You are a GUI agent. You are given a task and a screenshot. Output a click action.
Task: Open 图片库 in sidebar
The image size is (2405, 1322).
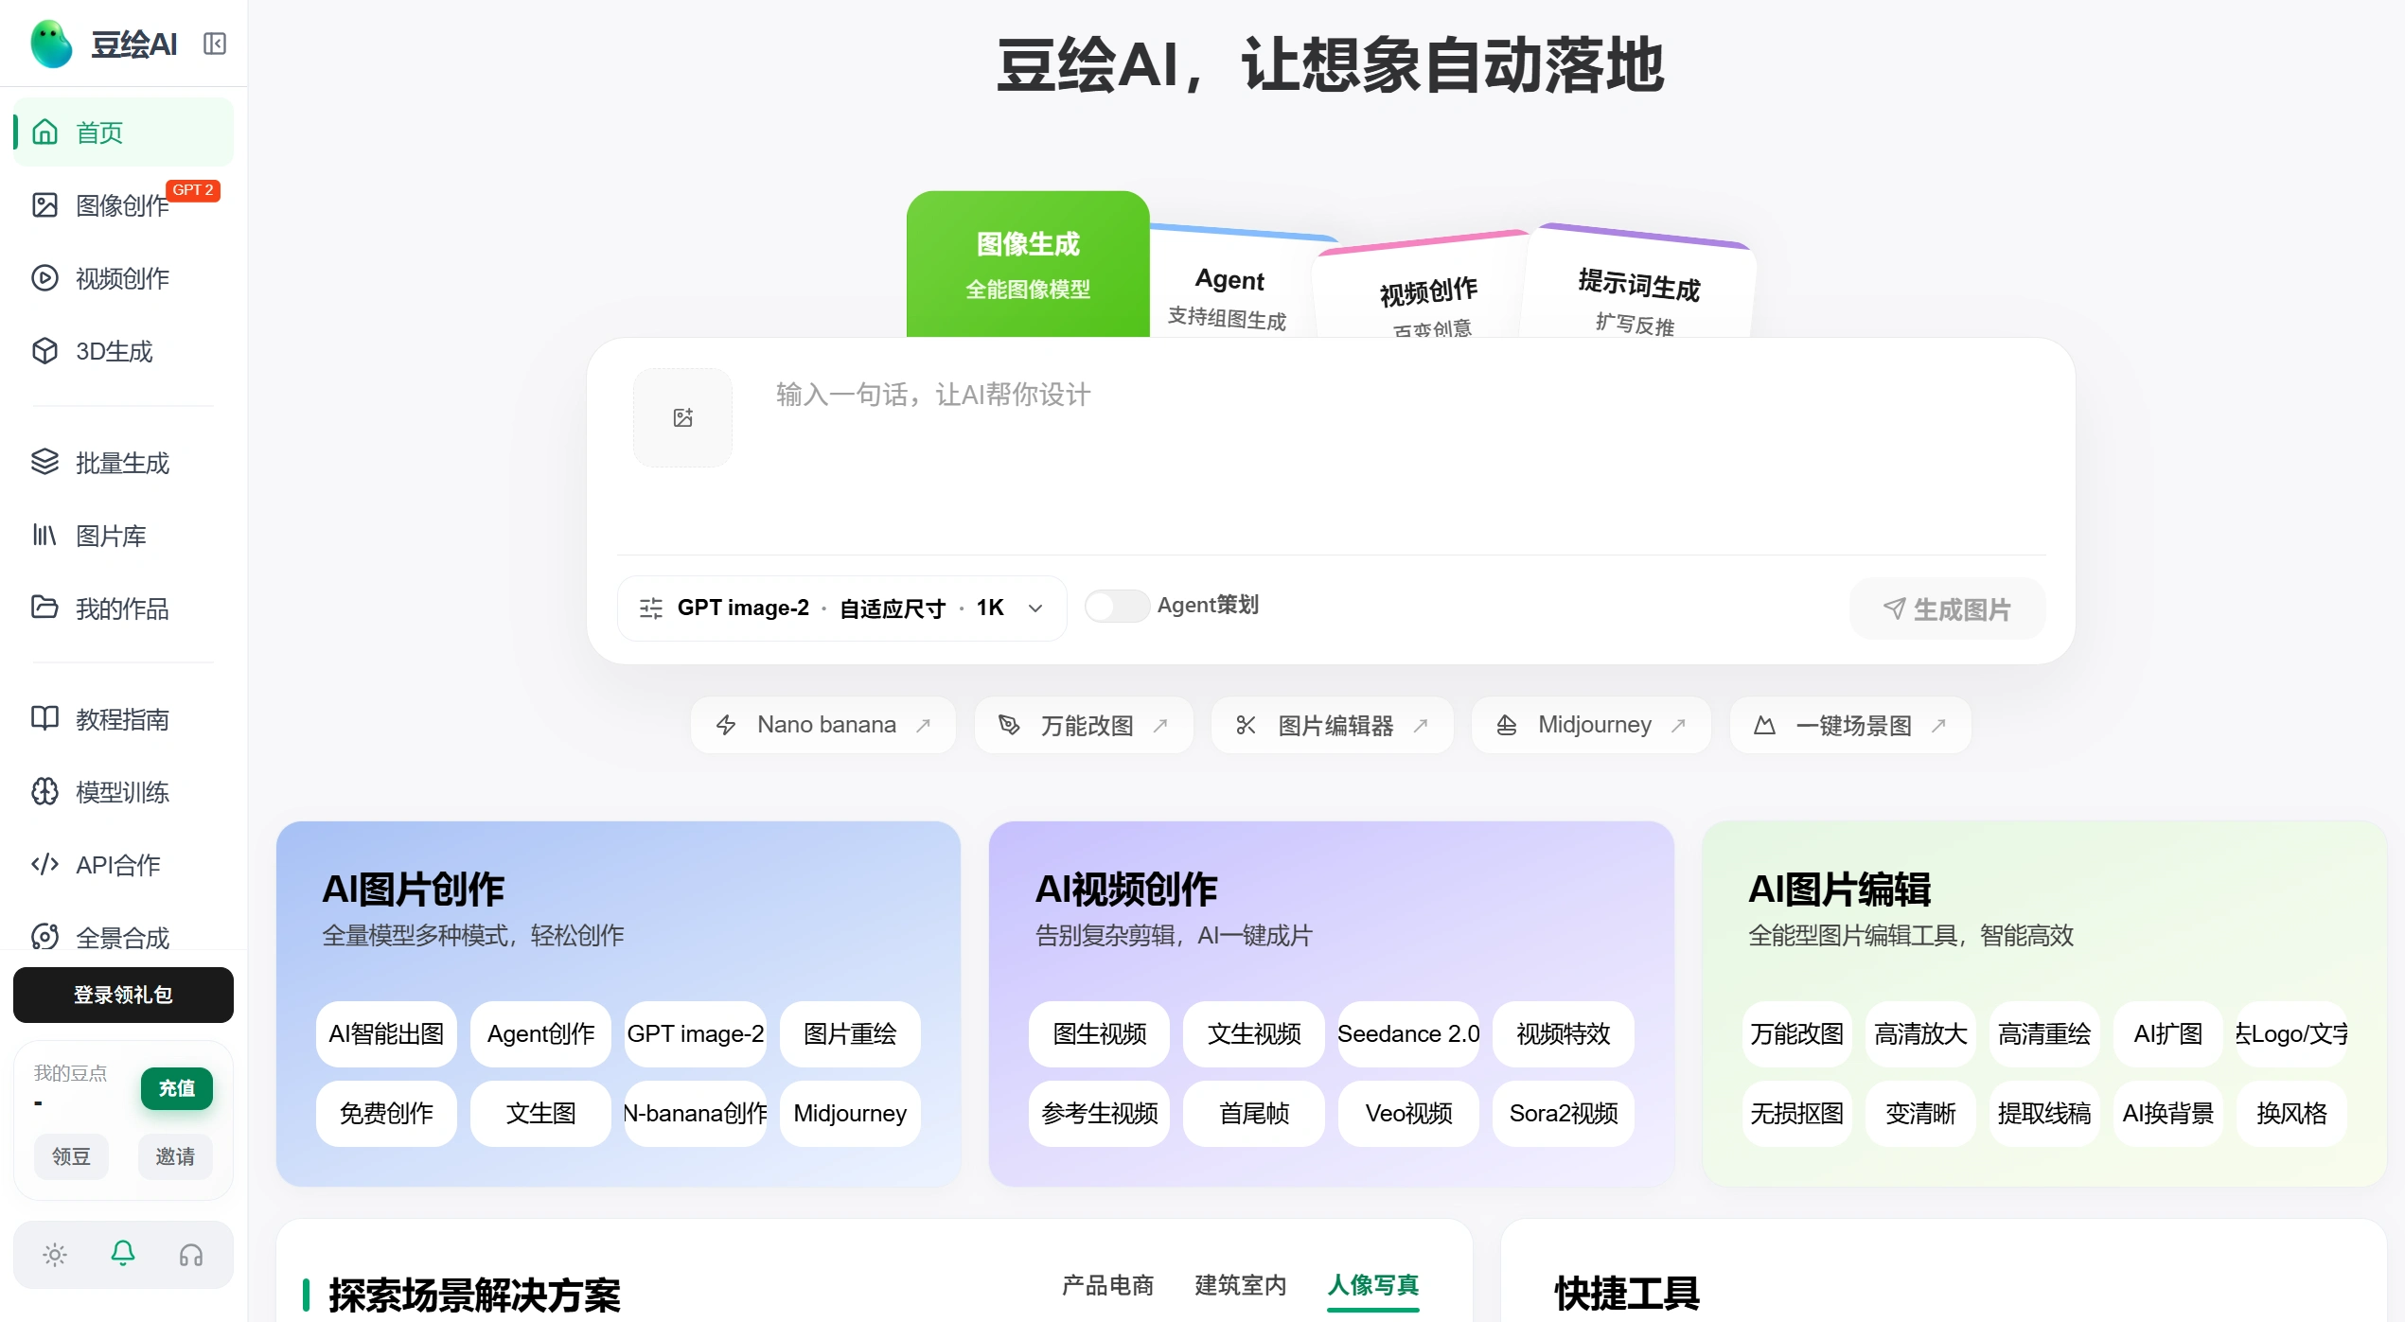point(123,536)
